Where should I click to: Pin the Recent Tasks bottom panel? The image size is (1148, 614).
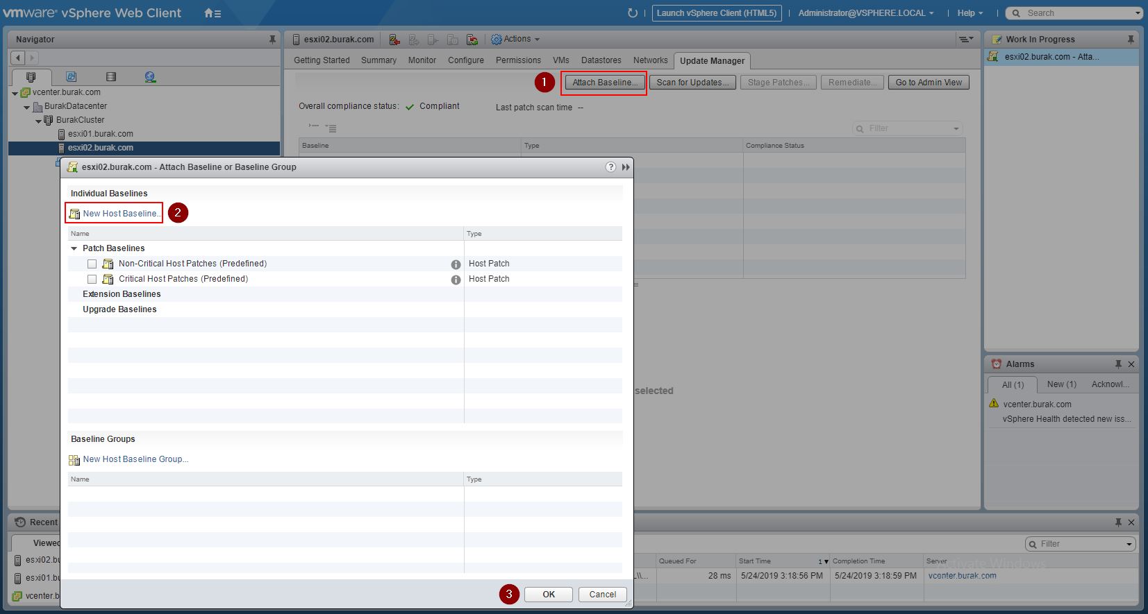click(1118, 522)
